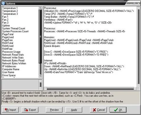Click the RAMUsed/RAMTotal template line
This screenshot has height=115, width=141.
(x=78, y=43)
